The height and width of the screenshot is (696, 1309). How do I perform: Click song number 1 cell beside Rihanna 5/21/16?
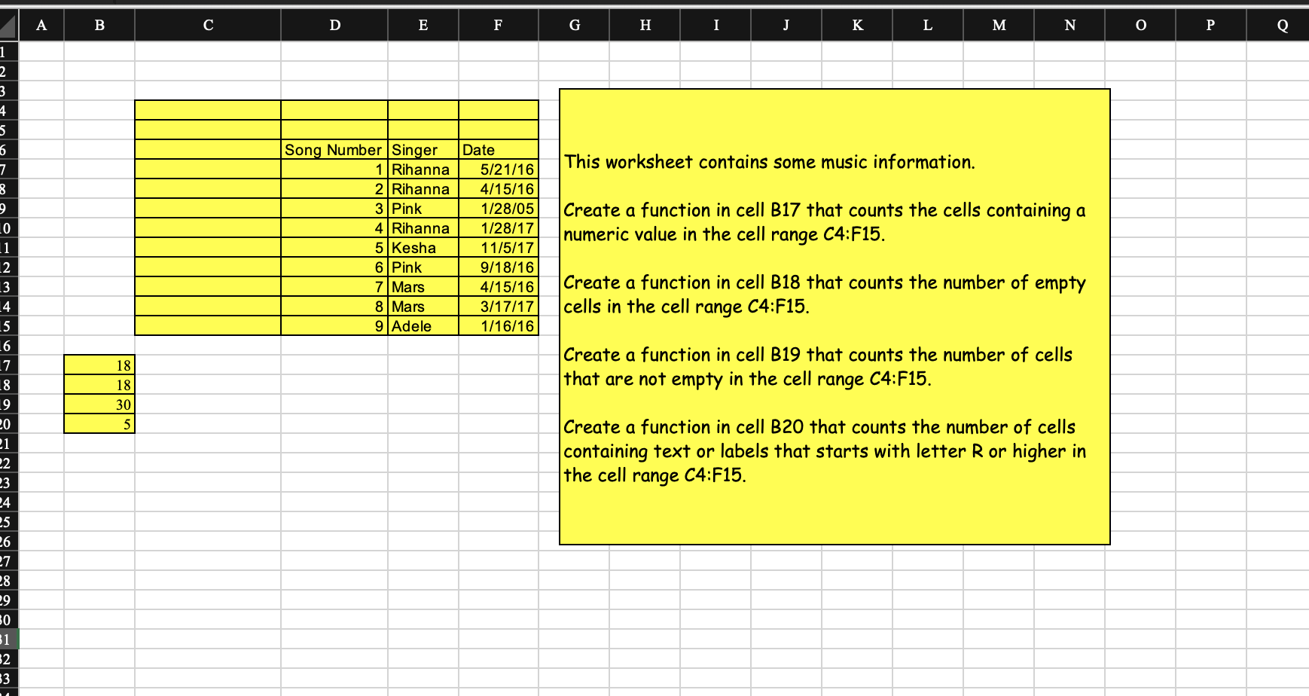(x=334, y=169)
